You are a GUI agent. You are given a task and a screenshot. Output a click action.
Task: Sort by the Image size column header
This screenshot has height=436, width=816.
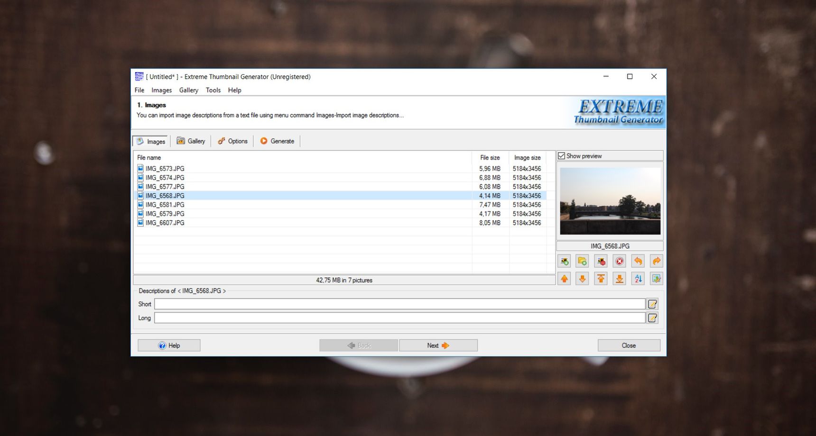pyautogui.click(x=527, y=157)
